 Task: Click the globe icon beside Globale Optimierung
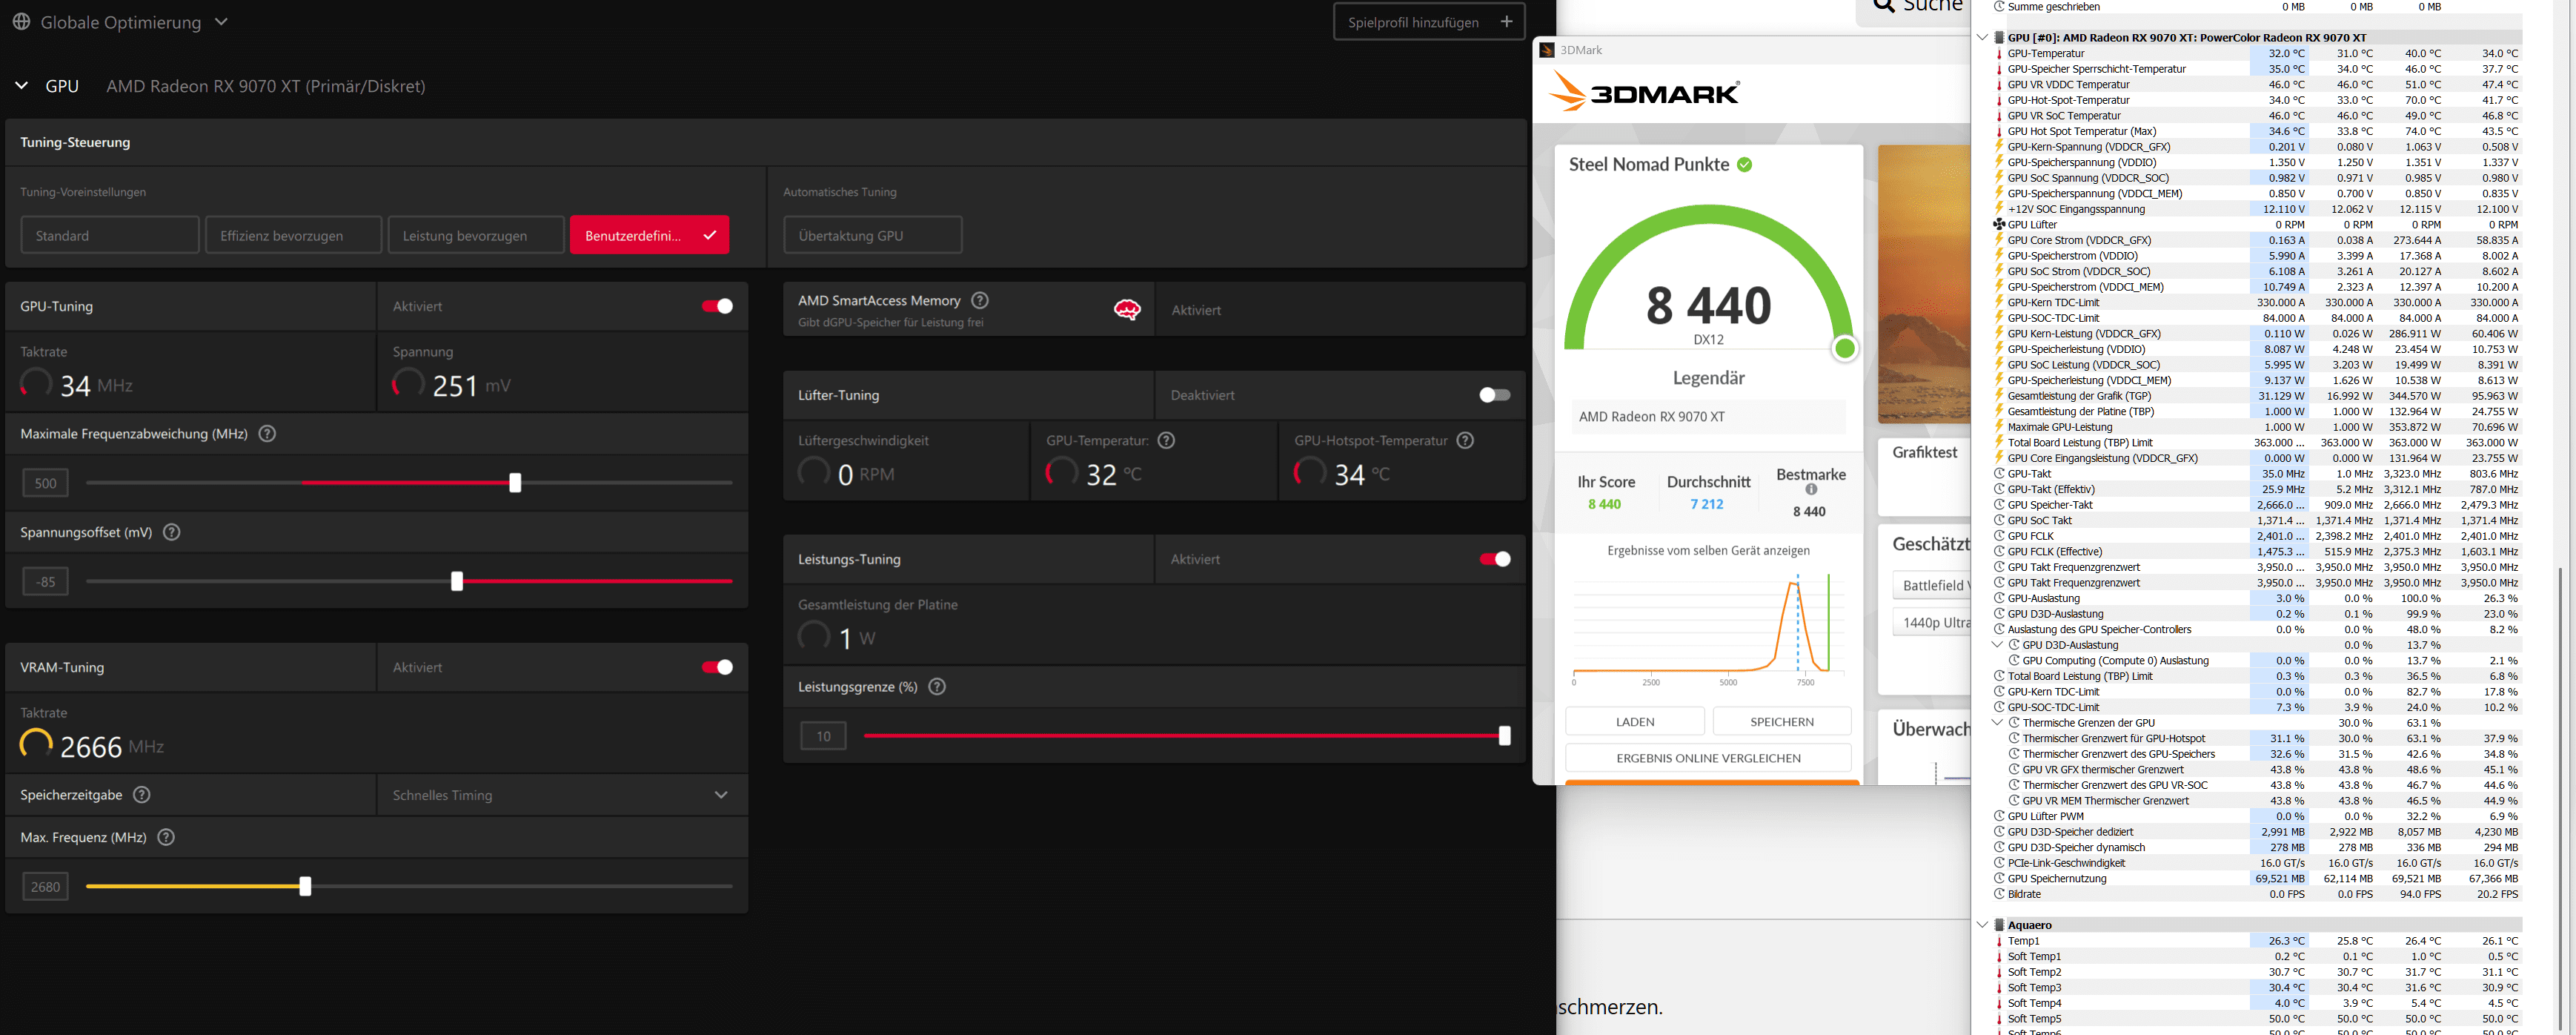click(x=21, y=21)
